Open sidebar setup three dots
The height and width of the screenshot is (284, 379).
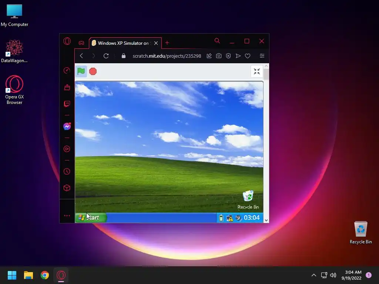pos(67,216)
